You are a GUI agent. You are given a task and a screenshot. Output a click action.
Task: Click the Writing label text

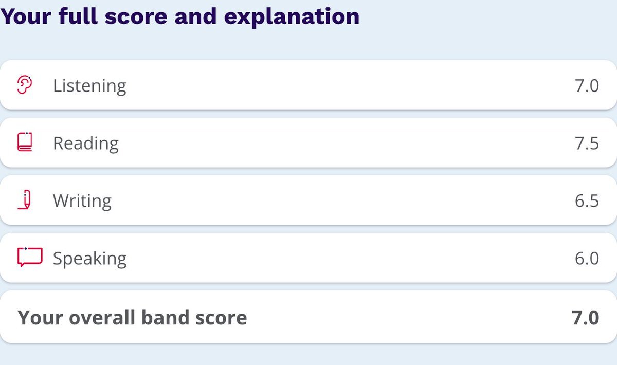82,201
